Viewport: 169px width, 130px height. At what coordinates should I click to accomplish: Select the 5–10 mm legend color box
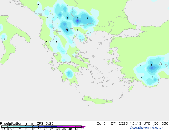click(x=29, y=127)
